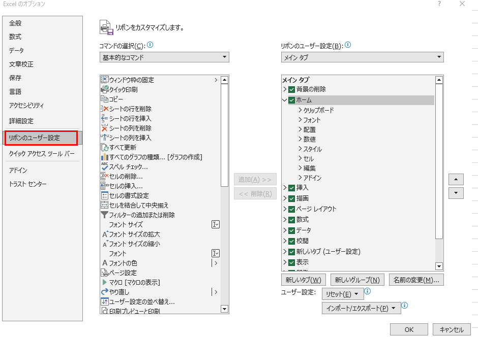
Task: Click the スペル チェック icon
Action: click(x=105, y=166)
